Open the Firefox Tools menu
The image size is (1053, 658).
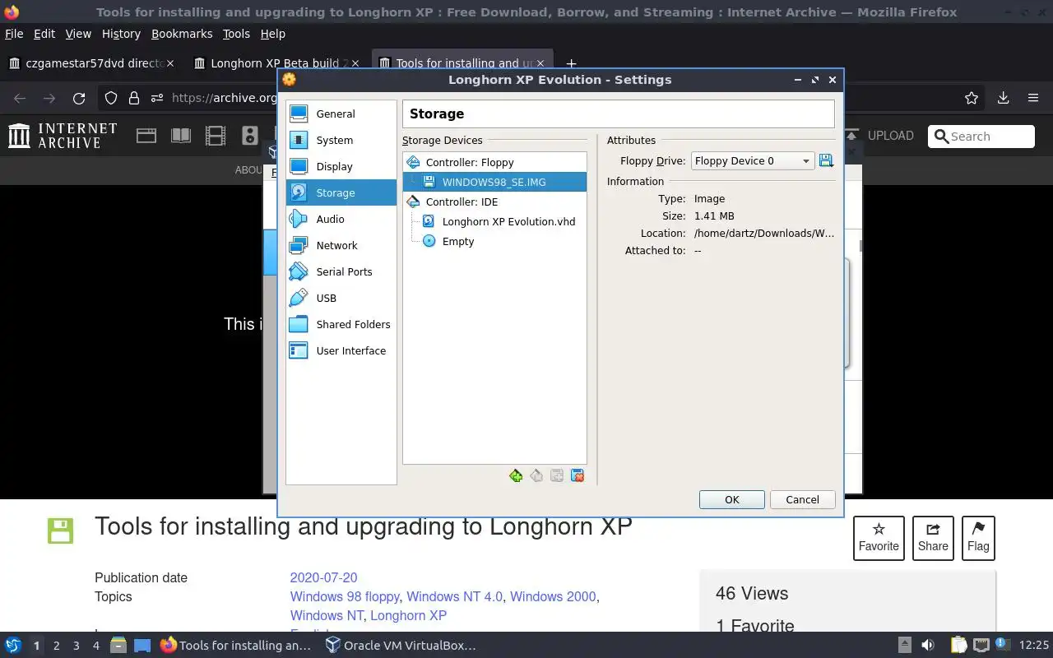pos(236,34)
